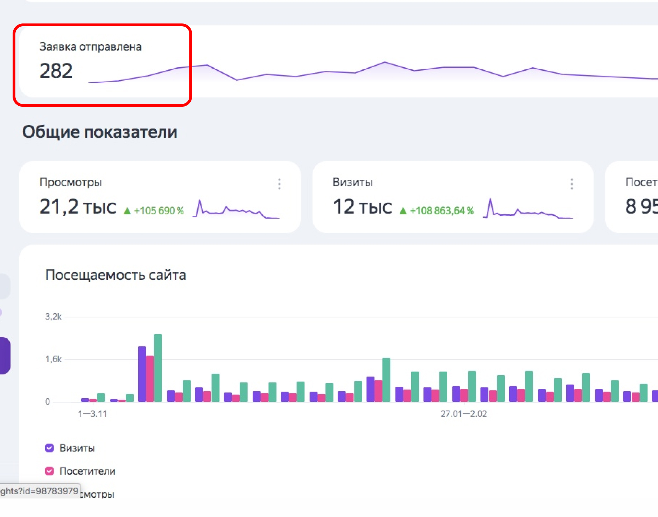This screenshot has height=517, width=658.
Task: Click the 282 goal conversions value
Action: 56,71
